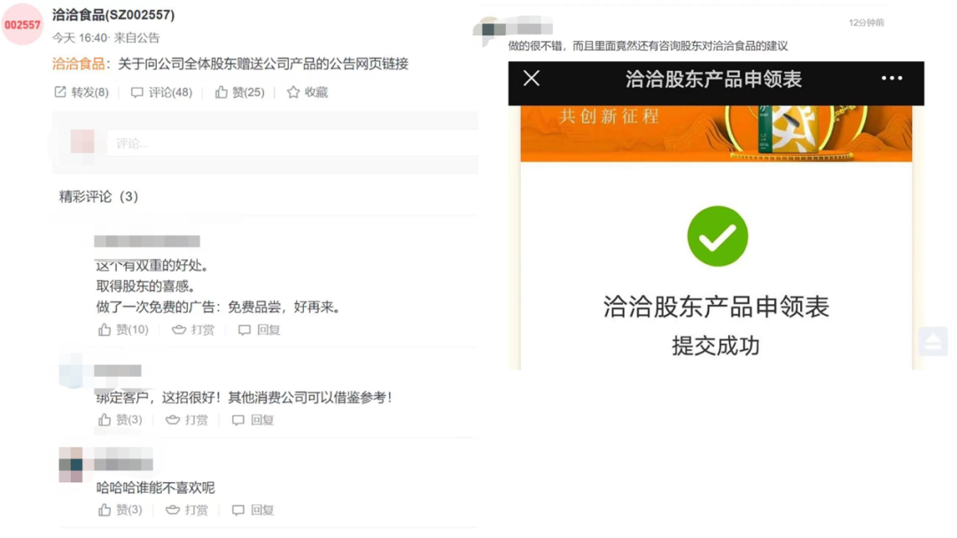Click the avatar of the 哈哈哈 commenter
957x538 pixels.
(x=71, y=464)
